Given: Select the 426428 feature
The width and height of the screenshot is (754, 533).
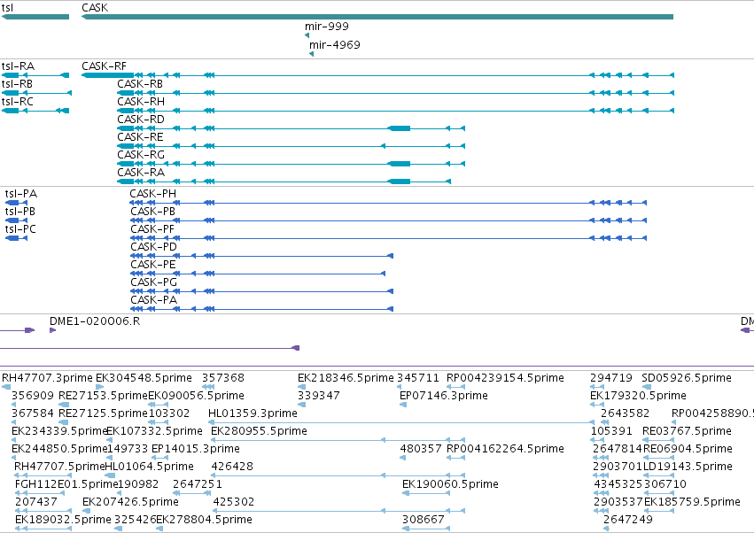Looking at the screenshot, I should tap(338, 475).
